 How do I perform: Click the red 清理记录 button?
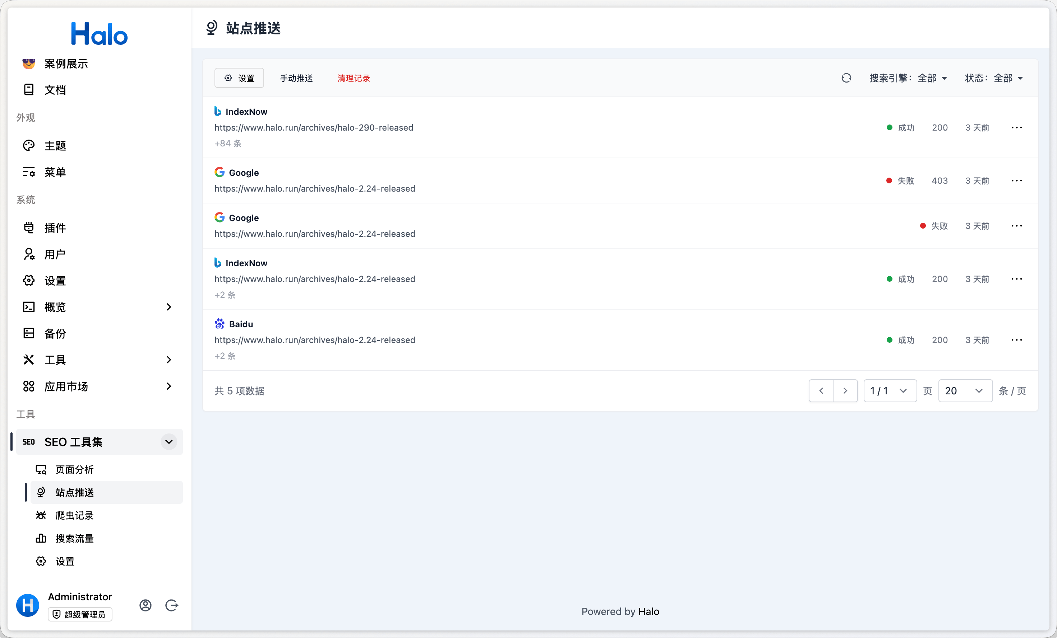[354, 78]
